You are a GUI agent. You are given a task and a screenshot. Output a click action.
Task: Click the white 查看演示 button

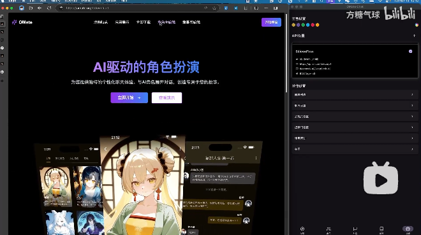[166, 98]
